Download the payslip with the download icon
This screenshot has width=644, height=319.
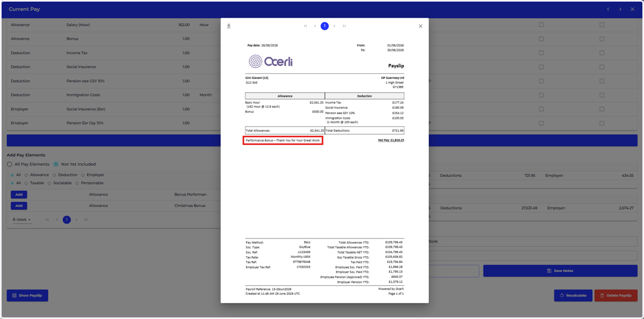229,26
